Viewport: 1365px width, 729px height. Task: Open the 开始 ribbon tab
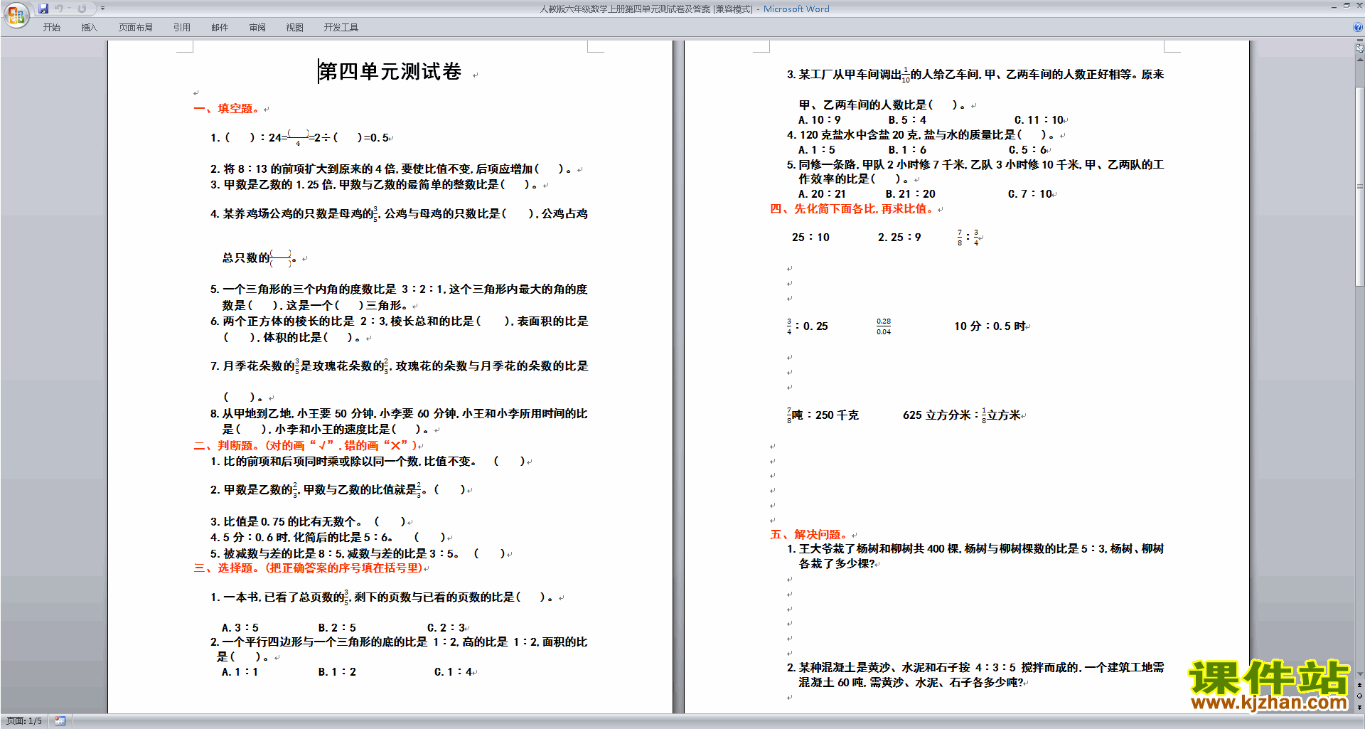(x=52, y=28)
